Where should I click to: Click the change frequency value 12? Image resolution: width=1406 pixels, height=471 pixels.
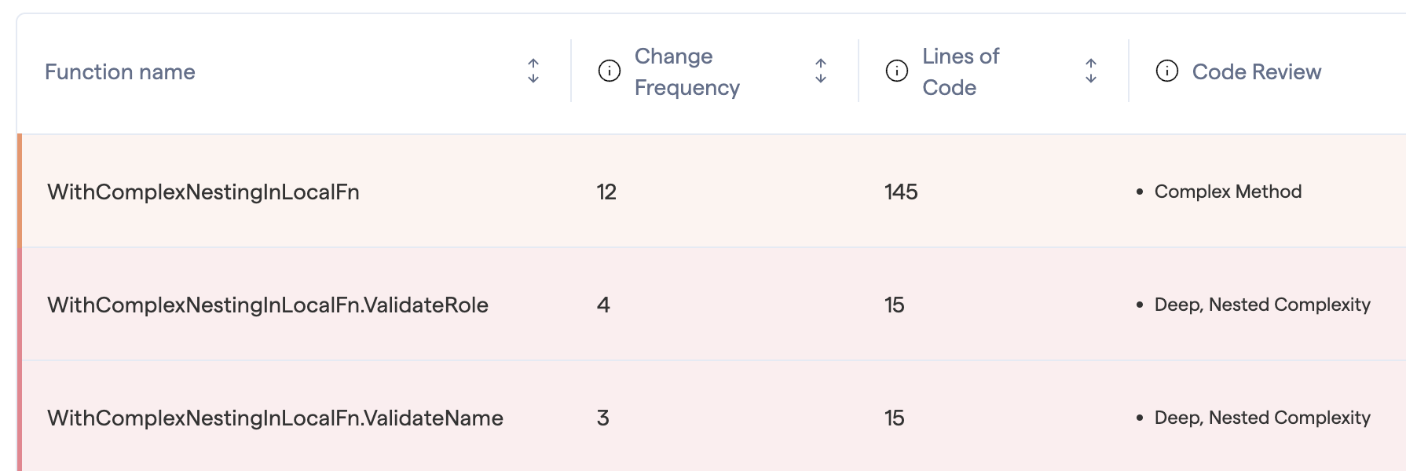pos(606,192)
